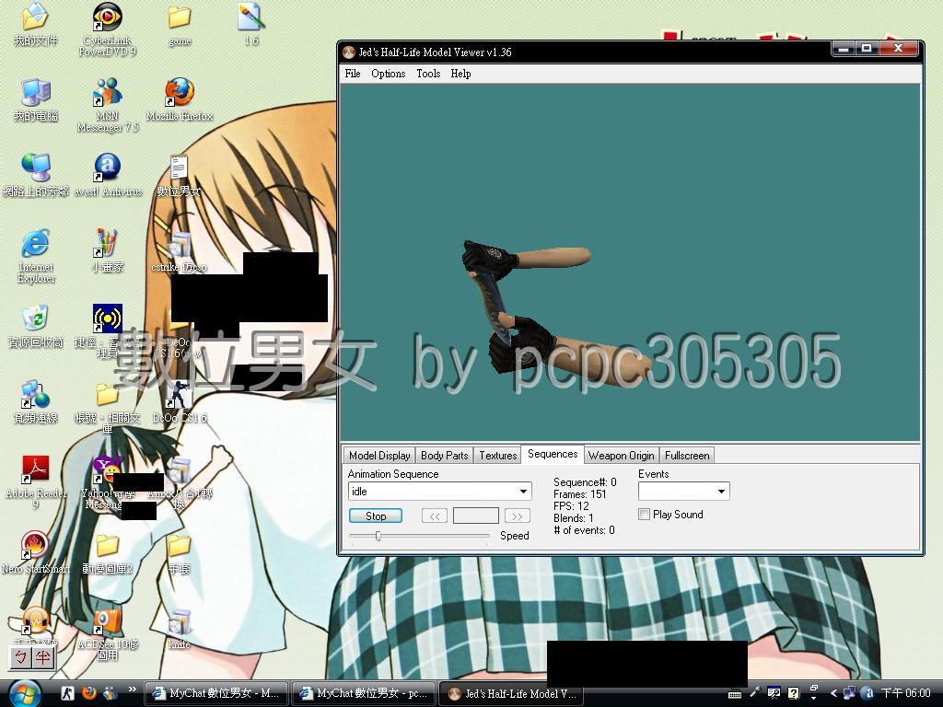
Task: Expand the Events dropdown list
Action: pos(721,492)
